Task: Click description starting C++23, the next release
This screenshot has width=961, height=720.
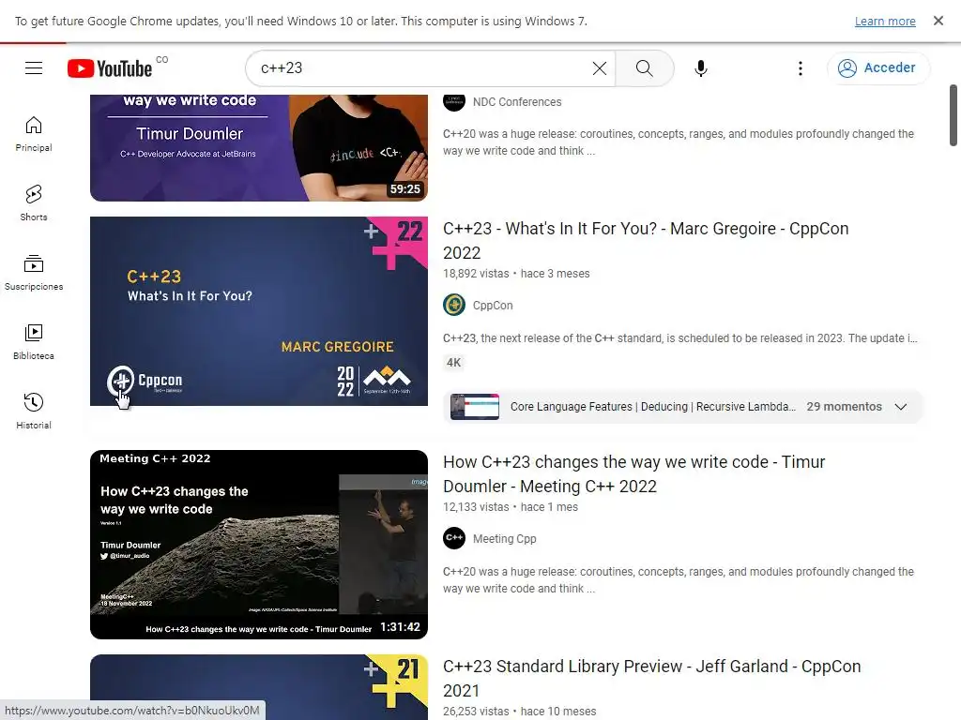Action: tap(680, 337)
